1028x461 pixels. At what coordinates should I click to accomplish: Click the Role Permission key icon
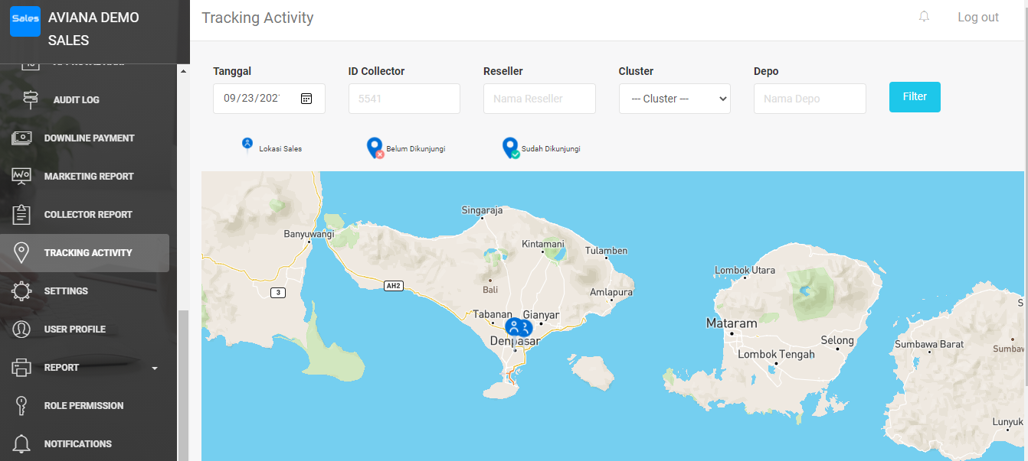click(21, 406)
